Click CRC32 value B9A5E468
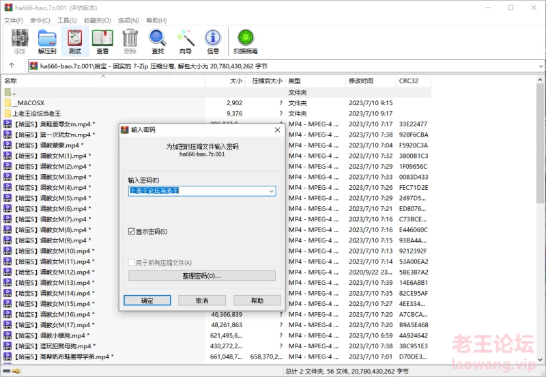546x377 pixels. 414,324
